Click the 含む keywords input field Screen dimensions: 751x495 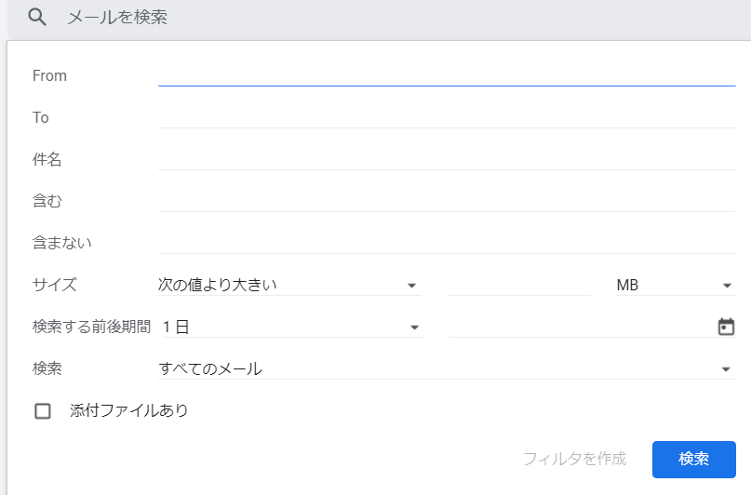click(447, 201)
